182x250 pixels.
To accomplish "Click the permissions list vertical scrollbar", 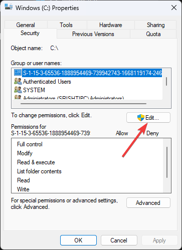I will 167,162.
